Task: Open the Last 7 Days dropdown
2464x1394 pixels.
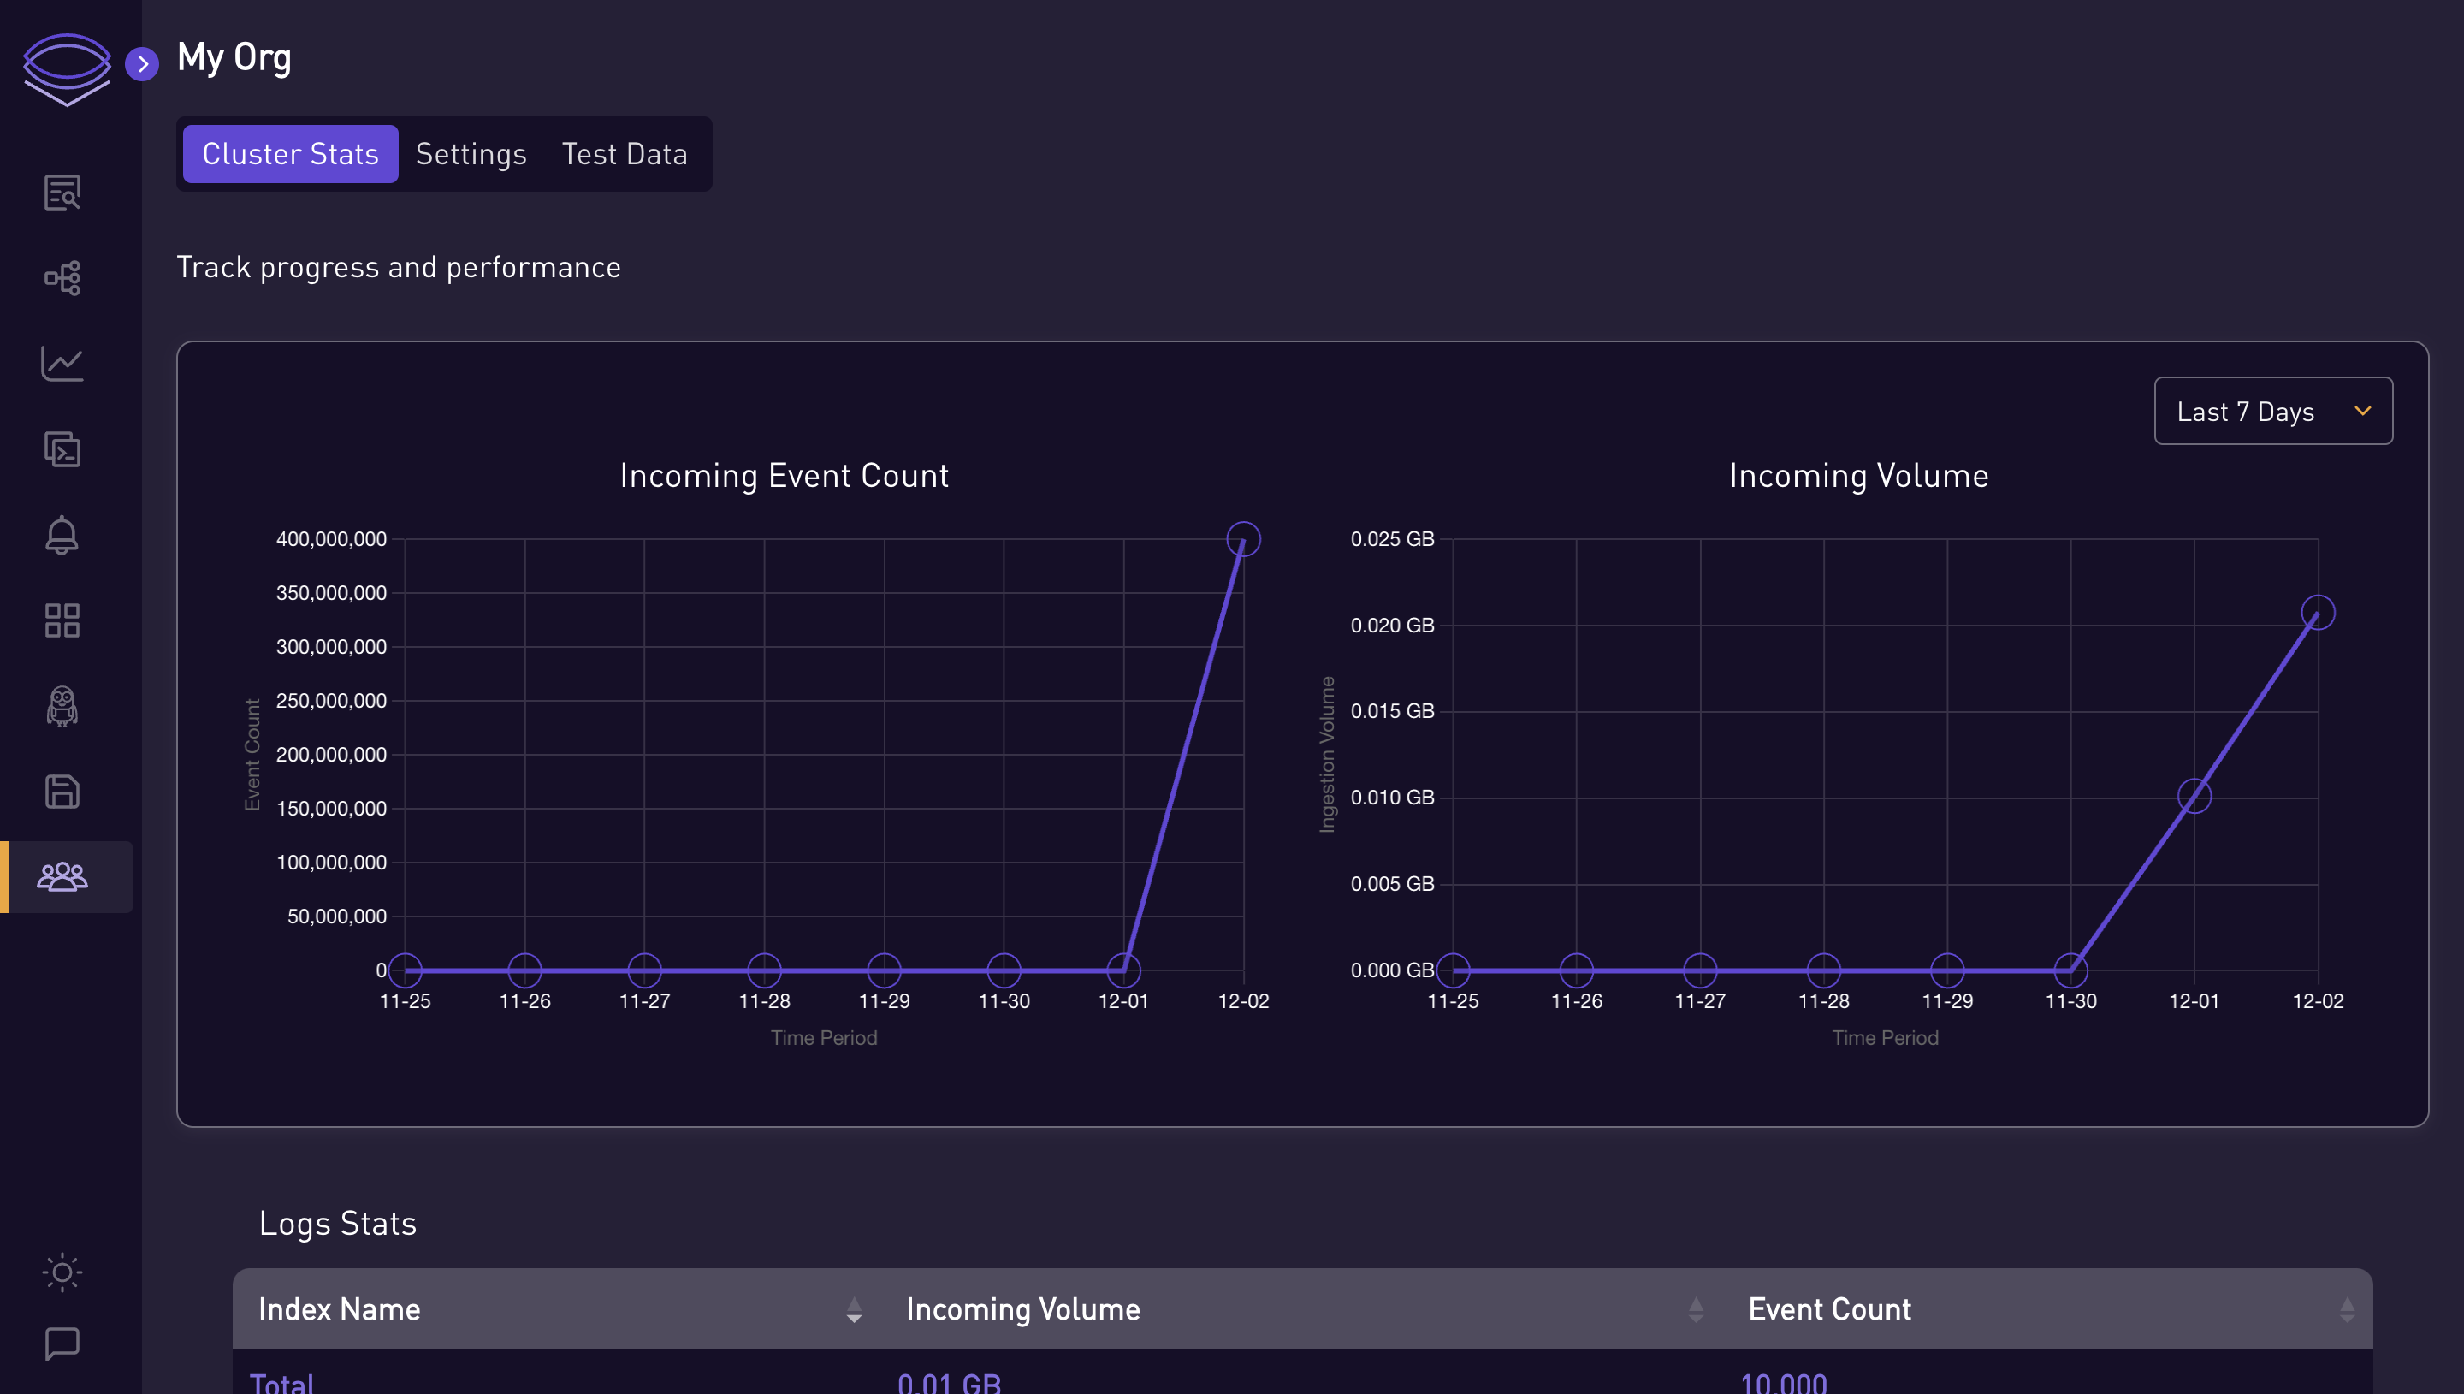Action: [2272, 409]
